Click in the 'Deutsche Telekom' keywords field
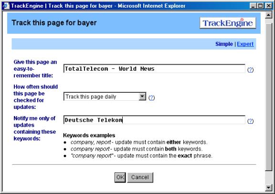The height and width of the screenshot is (194, 275). [154, 120]
